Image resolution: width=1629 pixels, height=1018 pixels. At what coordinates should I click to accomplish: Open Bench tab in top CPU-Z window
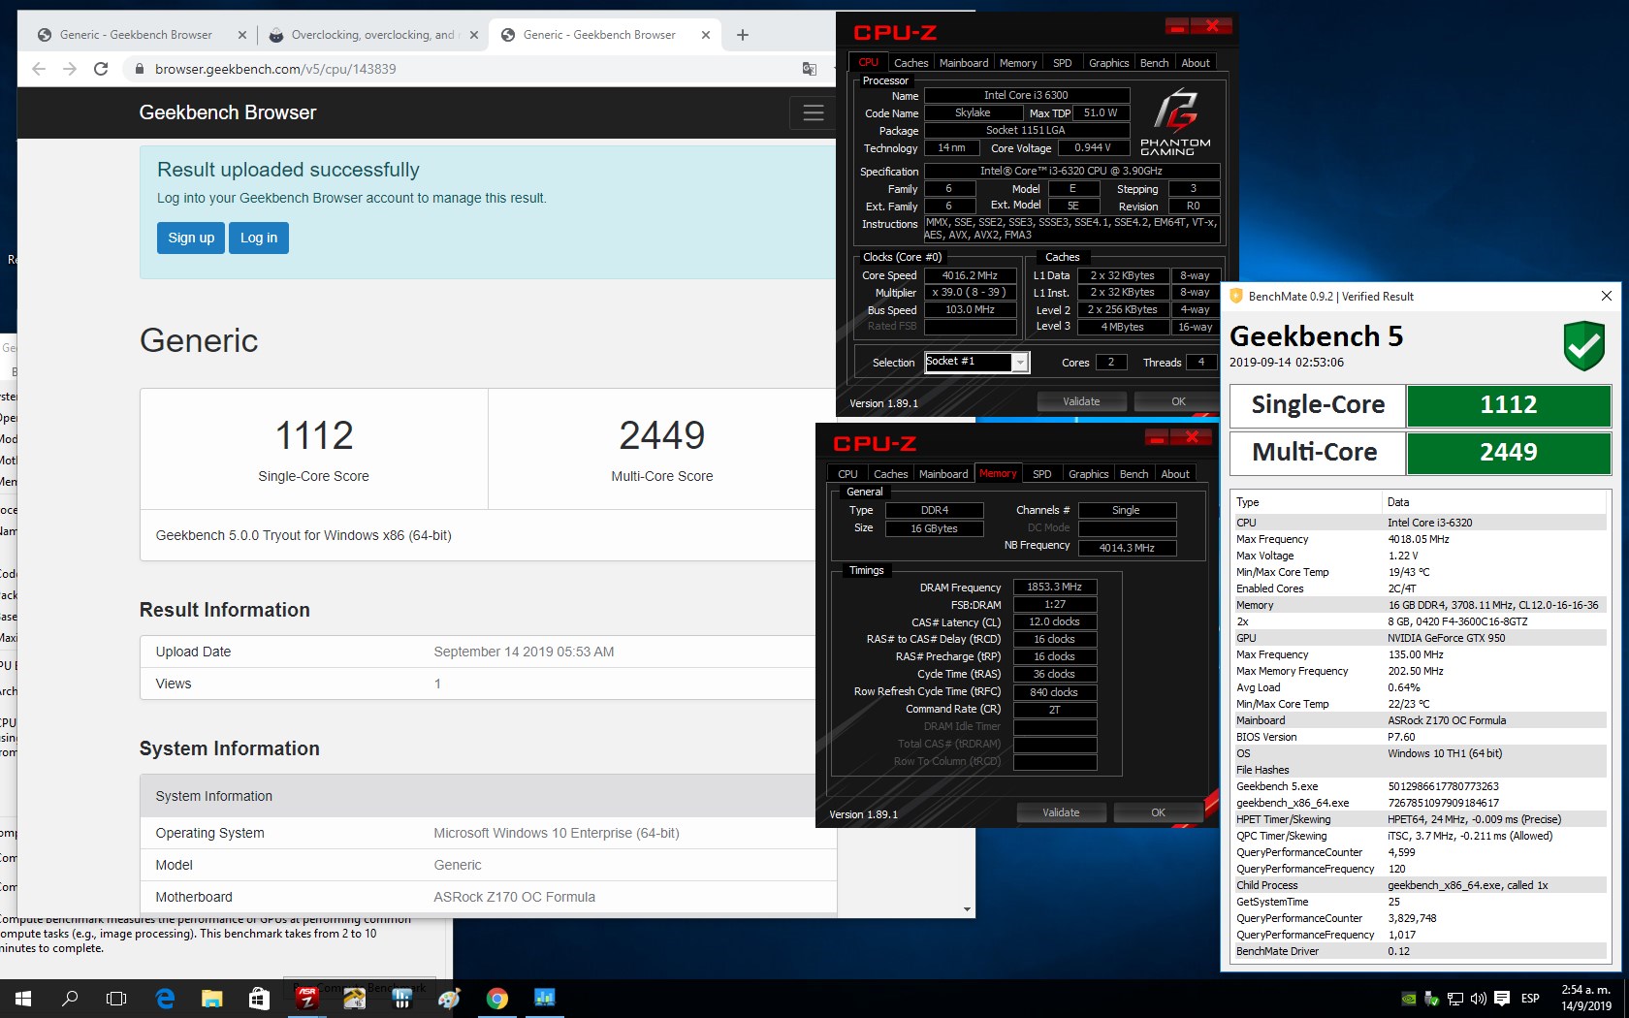(x=1154, y=63)
